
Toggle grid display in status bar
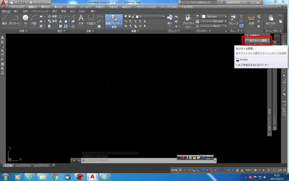pos(180,170)
